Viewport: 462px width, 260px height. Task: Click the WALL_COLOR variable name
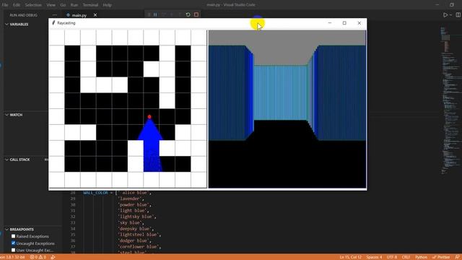(x=95, y=193)
